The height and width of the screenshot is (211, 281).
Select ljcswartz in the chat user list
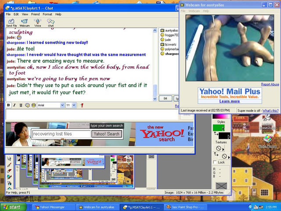click(x=169, y=44)
